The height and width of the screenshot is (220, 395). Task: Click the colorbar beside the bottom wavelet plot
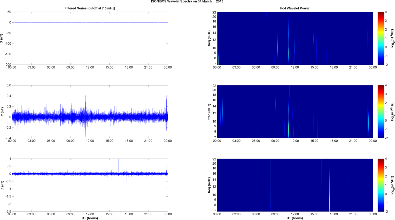pyautogui.click(x=381, y=185)
